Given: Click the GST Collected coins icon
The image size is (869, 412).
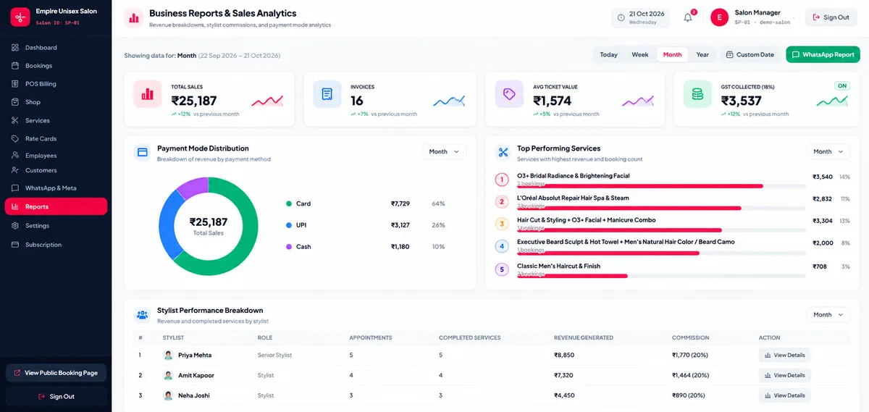Looking at the screenshot, I should (x=697, y=94).
